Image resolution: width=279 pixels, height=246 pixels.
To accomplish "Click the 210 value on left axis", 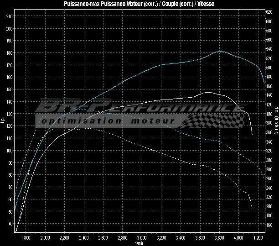I will (x=9, y=16).
